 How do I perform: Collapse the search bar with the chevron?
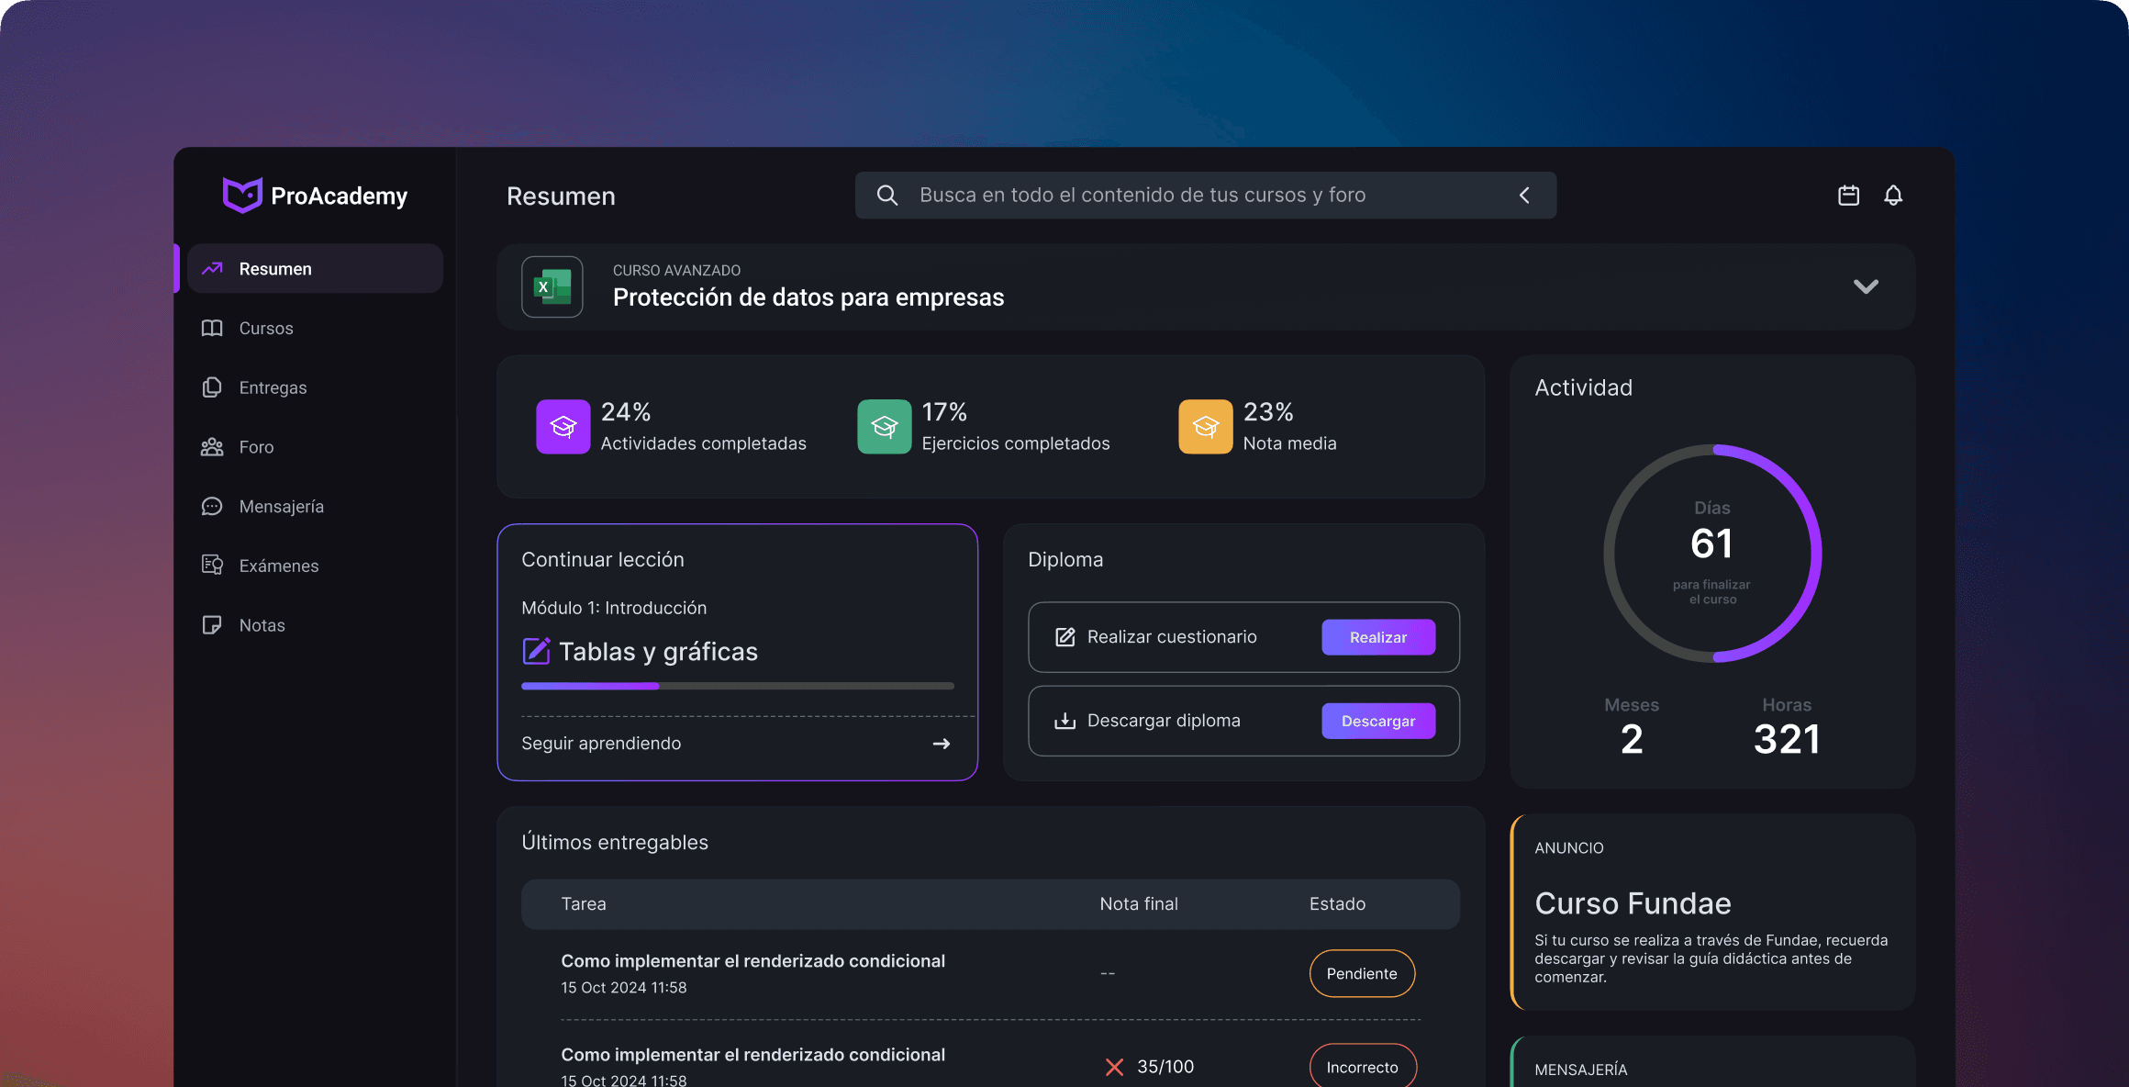pos(1523,195)
